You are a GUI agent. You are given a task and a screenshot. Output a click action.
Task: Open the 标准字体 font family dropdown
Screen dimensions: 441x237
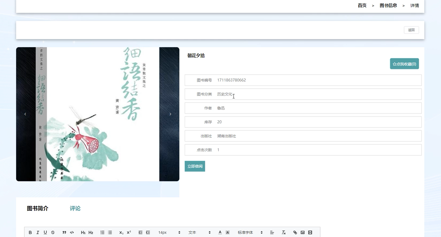coord(250,232)
